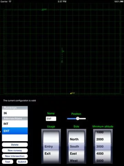Screen dimensions: 124x166
Task: Adjust the Position slider knob
Action: pos(78,119)
